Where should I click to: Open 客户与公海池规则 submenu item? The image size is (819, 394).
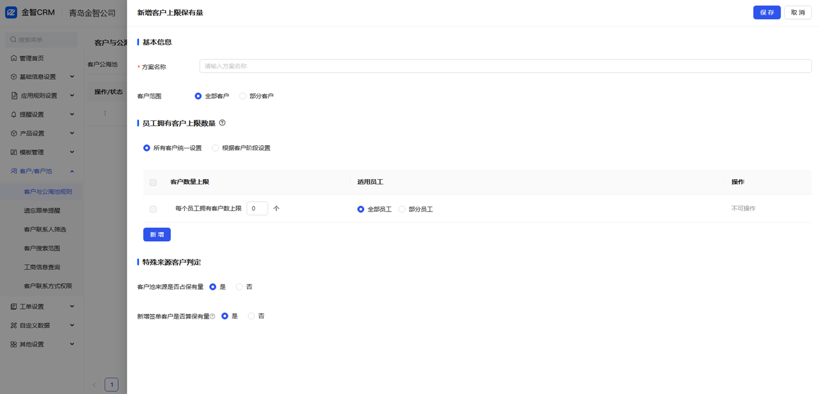pos(48,191)
